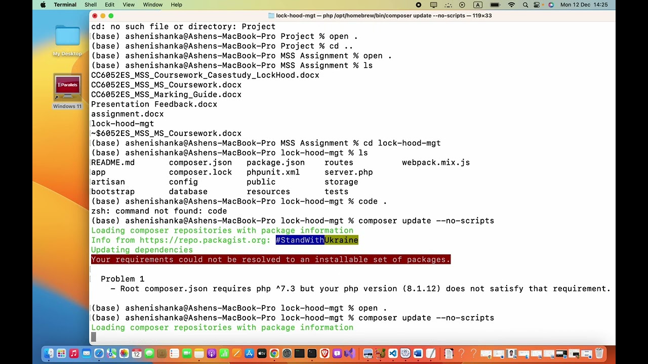Open the Help menu
The width and height of the screenshot is (648, 364).
point(176,5)
